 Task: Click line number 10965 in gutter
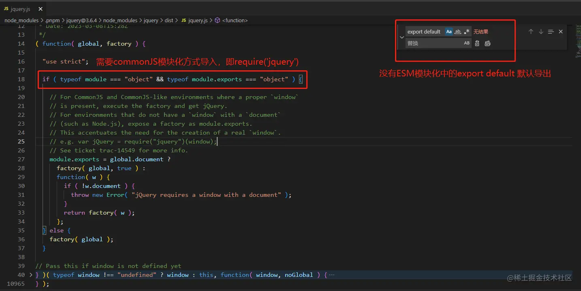point(16,284)
